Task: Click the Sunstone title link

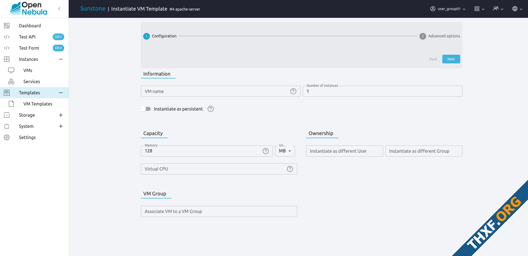Action: click(x=93, y=9)
